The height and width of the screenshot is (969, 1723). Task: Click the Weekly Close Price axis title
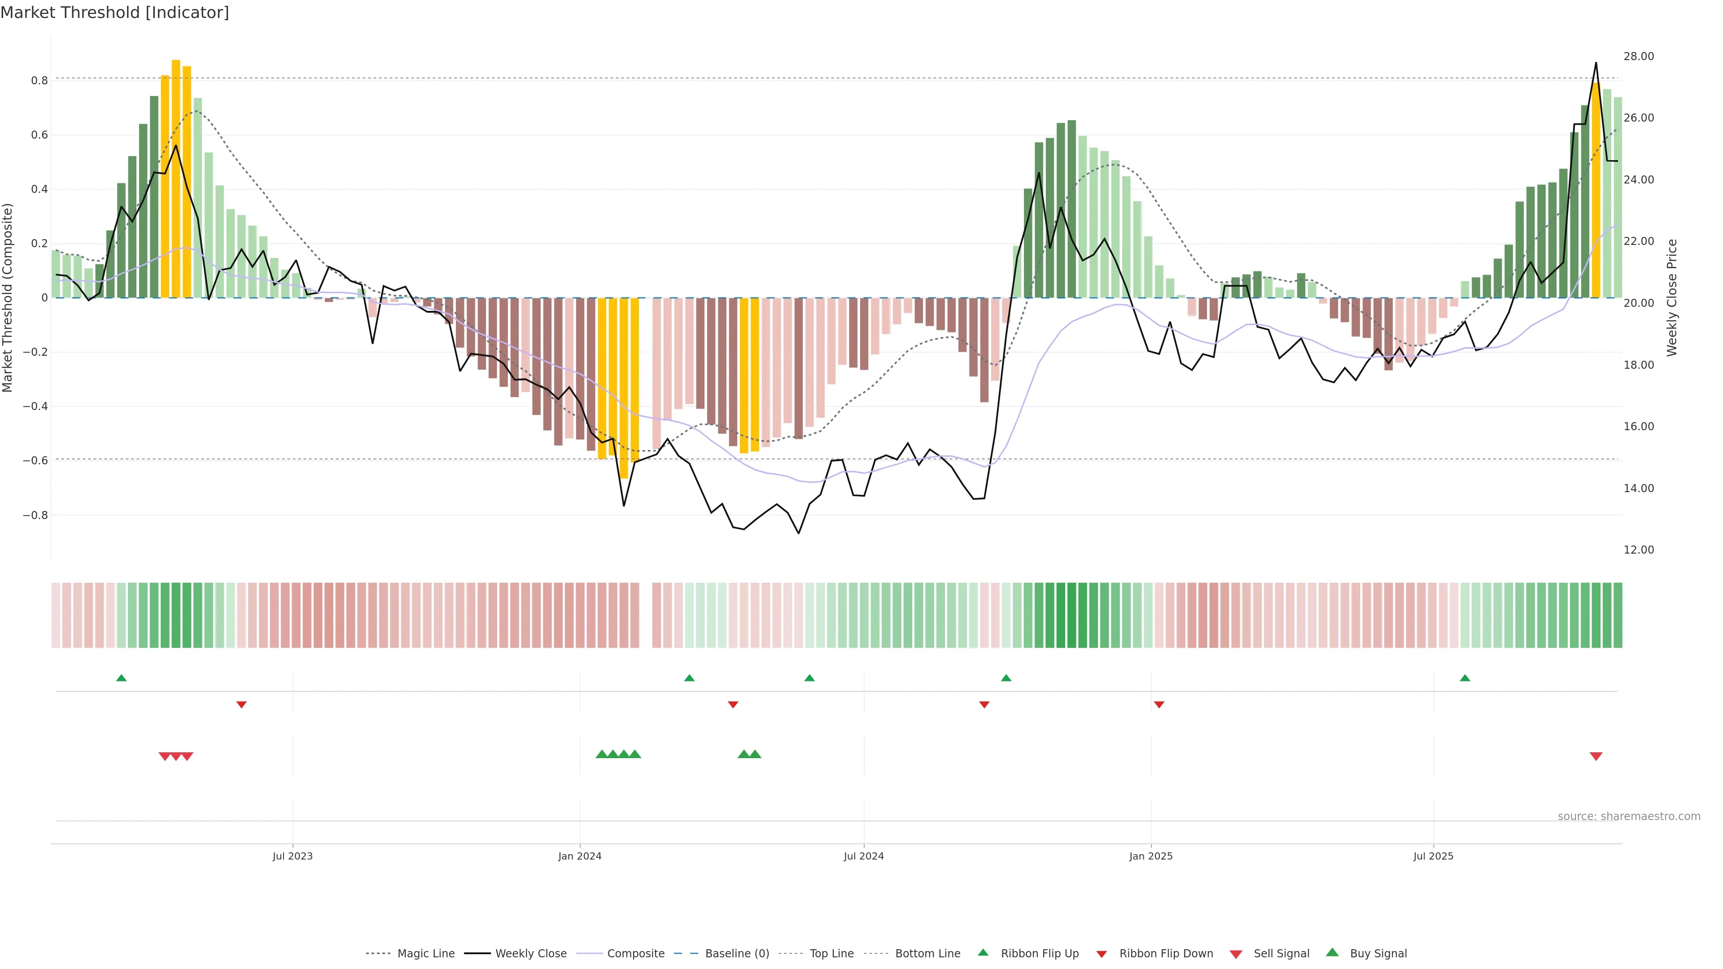[1671, 297]
